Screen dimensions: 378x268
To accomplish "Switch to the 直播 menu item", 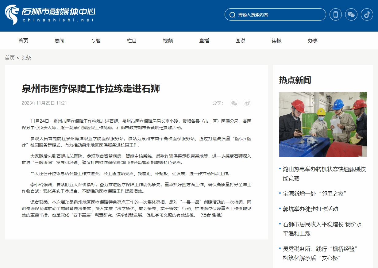I will [204, 40].
